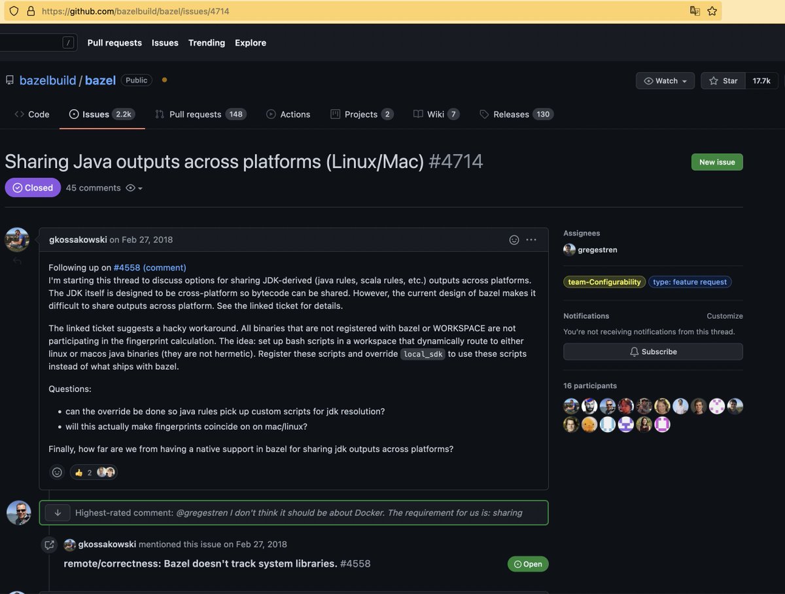Open Trending in top navigation

pyautogui.click(x=207, y=42)
